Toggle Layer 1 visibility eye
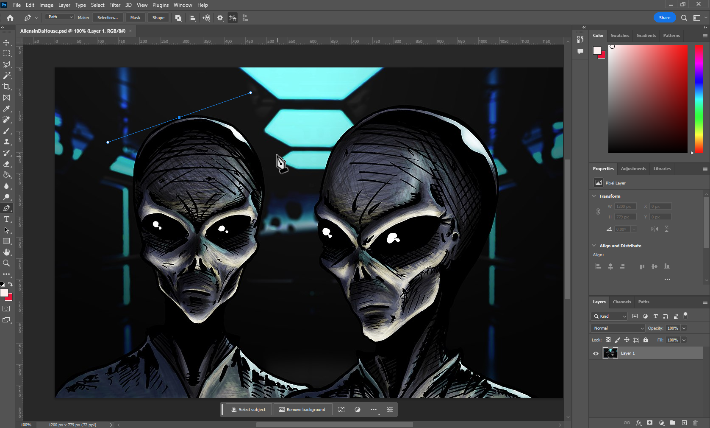This screenshot has width=710, height=428. [x=596, y=353]
